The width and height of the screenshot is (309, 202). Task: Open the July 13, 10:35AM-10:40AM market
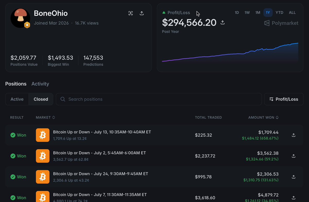(x=102, y=132)
